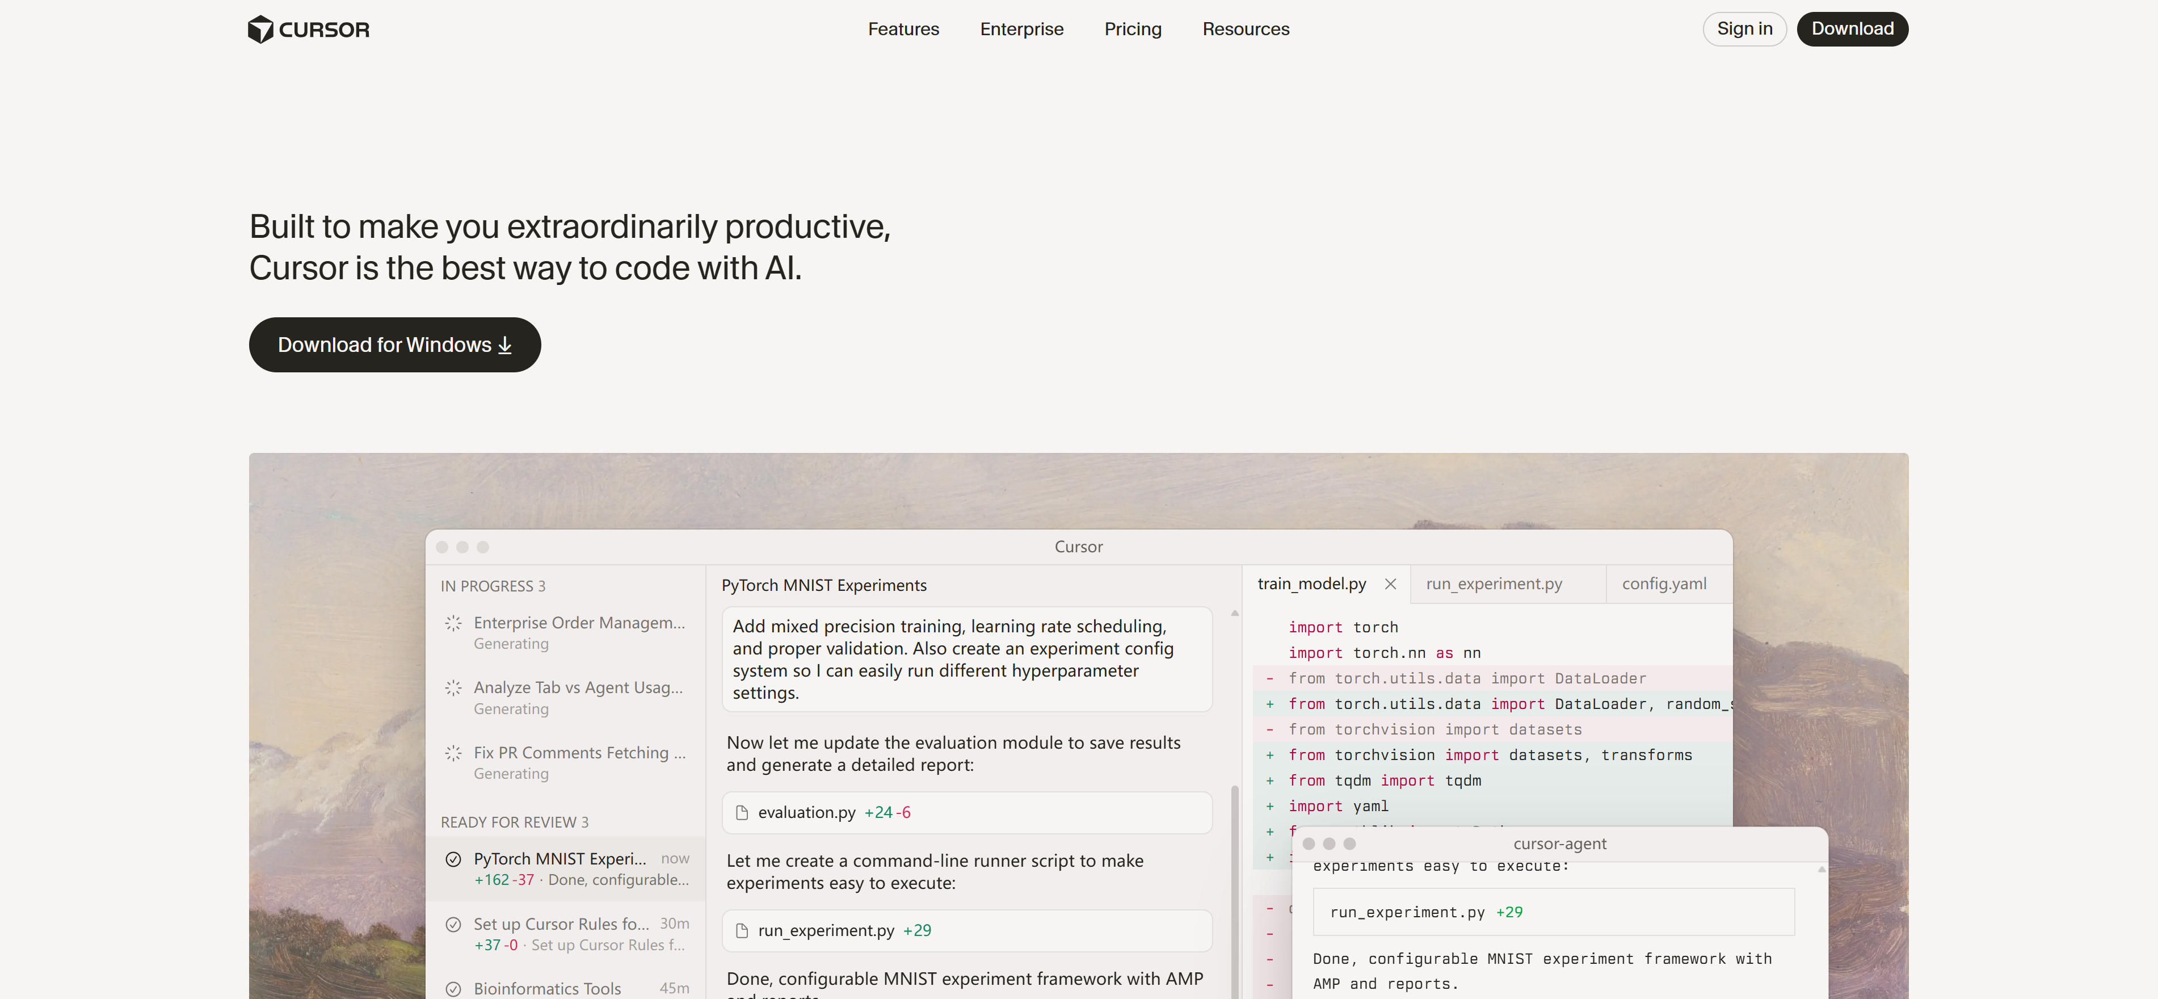Click spinner icon for Analyze Tab vs Agent
The width and height of the screenshot is (2158, 999).
coord(453,687)
